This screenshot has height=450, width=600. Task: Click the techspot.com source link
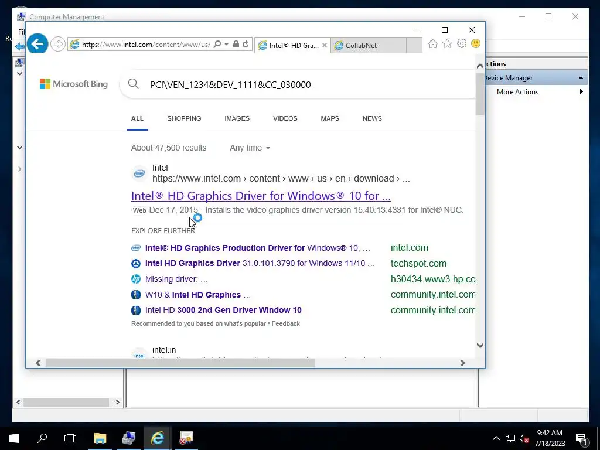418,264
